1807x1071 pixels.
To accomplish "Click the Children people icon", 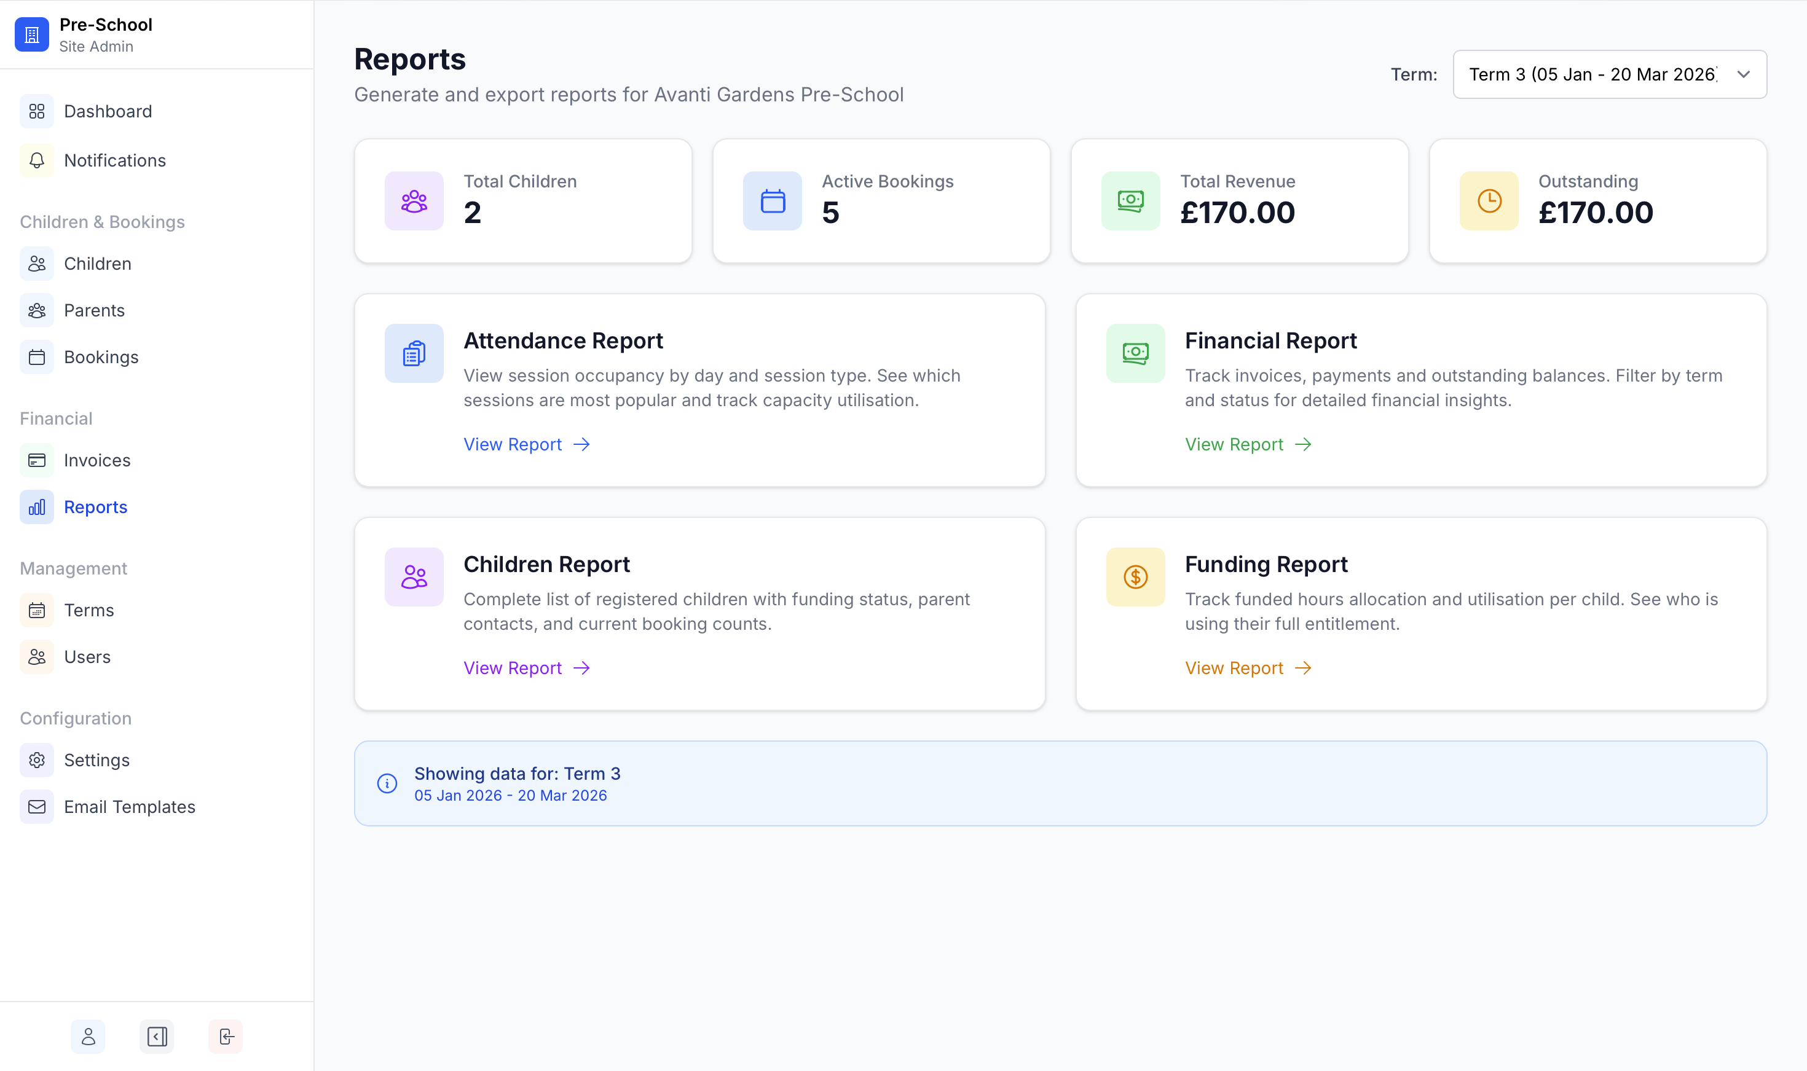I will [37, 264].
